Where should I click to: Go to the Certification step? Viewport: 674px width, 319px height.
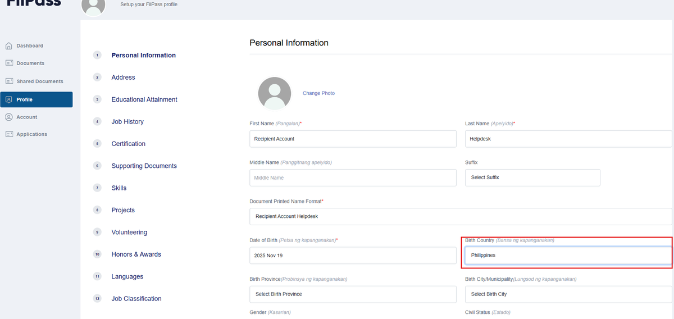[x=129, y=144]
